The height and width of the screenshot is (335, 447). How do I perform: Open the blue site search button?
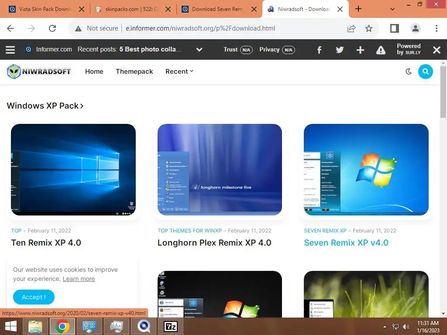(x=425, y=72)
